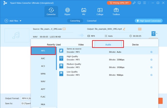Select FLAC in the format list
Image resolution: width=167 pixels, height=108 pixels.
click(43, 97)
